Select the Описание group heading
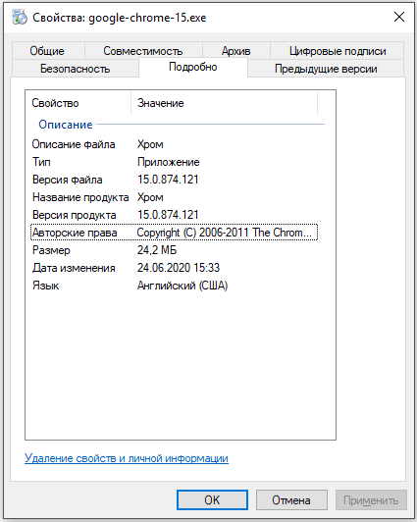 66,125
